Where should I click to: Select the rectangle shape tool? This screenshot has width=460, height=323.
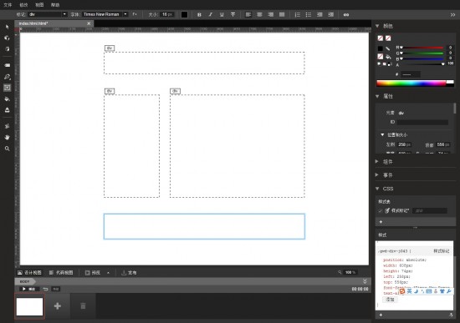coord(8,65)
